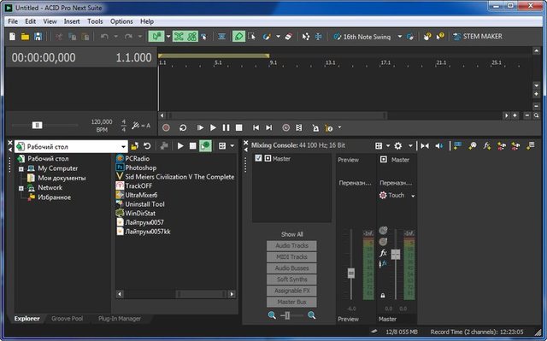Switch to the Plug-In Manager tab
The width and height of the screenshot is (547, 341).
coord(120,318)
